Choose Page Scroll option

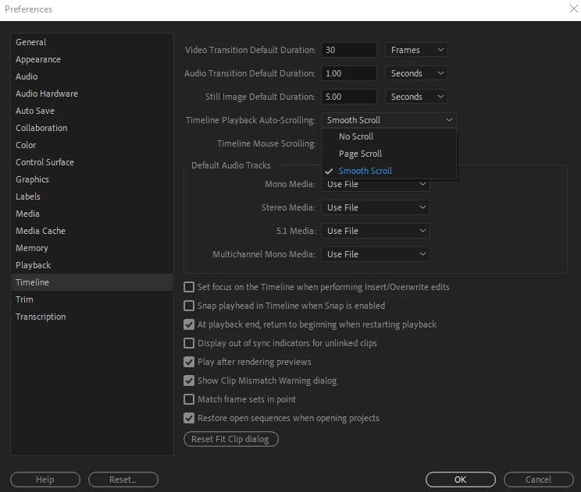pos(389,154)
